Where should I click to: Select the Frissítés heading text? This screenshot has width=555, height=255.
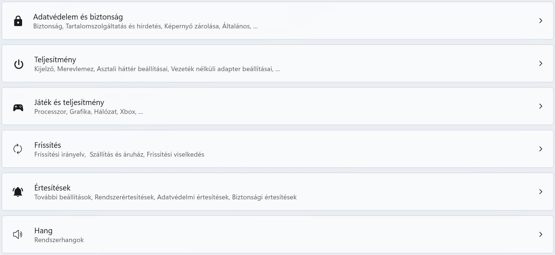coord(48,145)
